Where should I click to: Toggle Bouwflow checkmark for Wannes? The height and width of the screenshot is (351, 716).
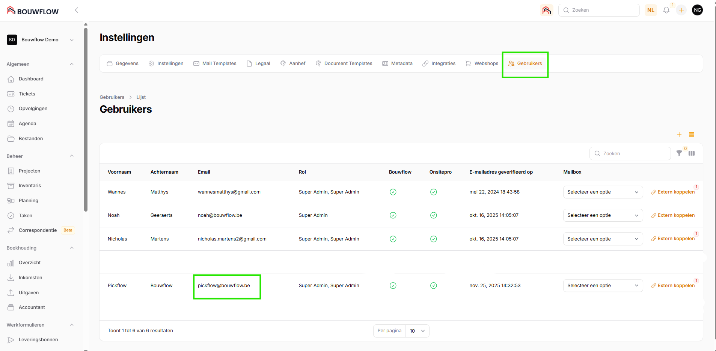point(393,192)
